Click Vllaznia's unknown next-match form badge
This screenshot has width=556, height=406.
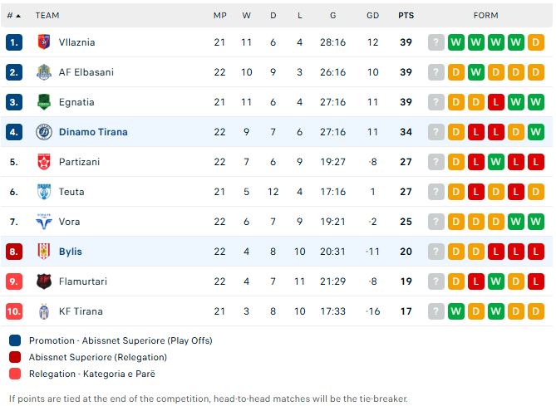pyautogui.click(x=436, y=42)
